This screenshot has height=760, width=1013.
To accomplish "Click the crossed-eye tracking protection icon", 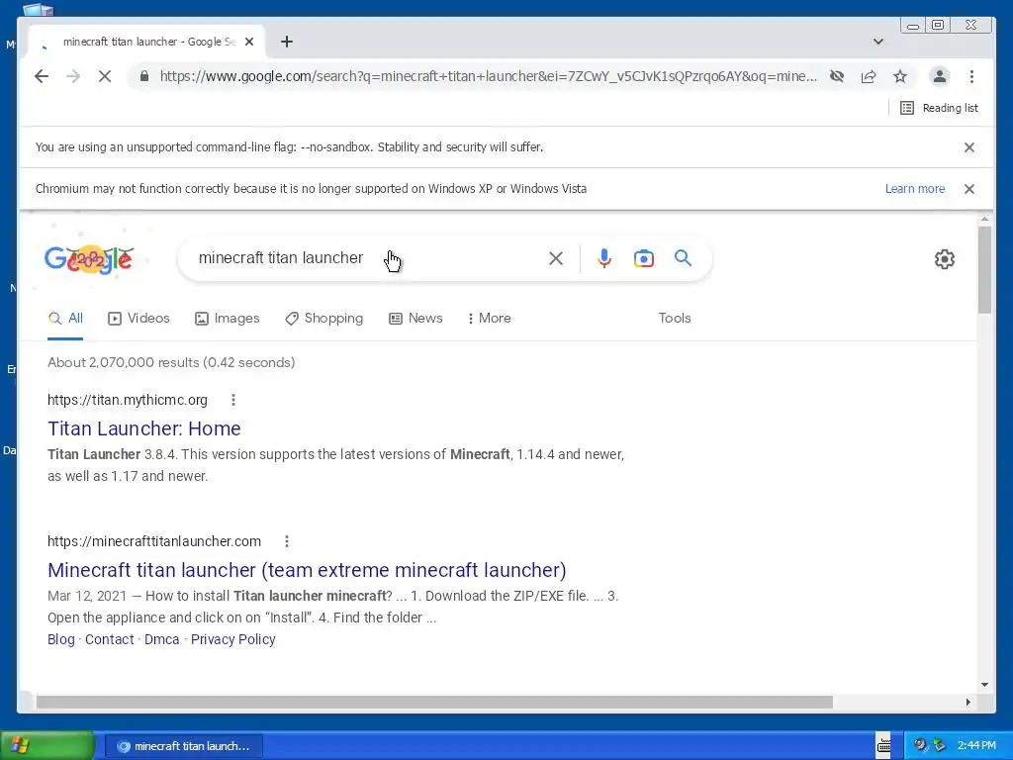I will (837, 76).
